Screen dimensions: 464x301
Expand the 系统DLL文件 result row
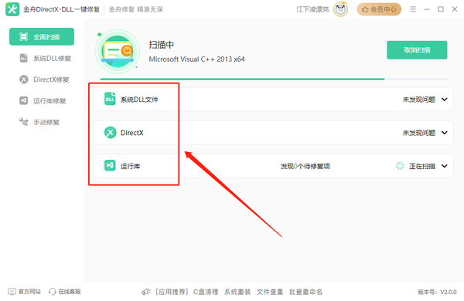click(445, 100)
